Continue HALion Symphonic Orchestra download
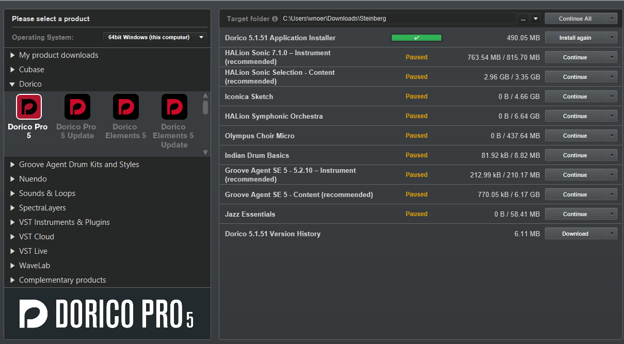 [x=575, y=116]
